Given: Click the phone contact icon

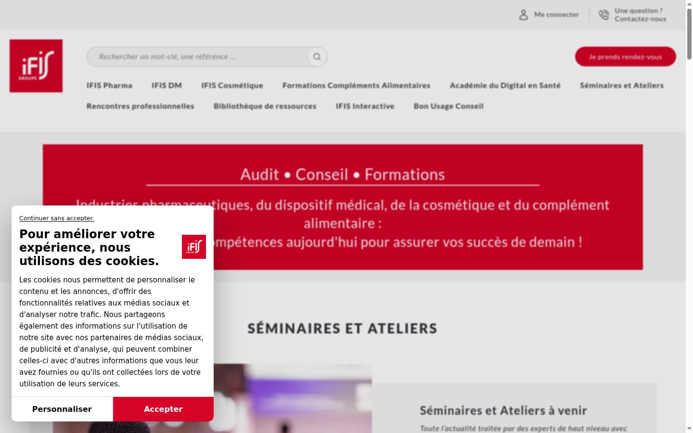Looking at the screenshot, I should click(604, 15).
